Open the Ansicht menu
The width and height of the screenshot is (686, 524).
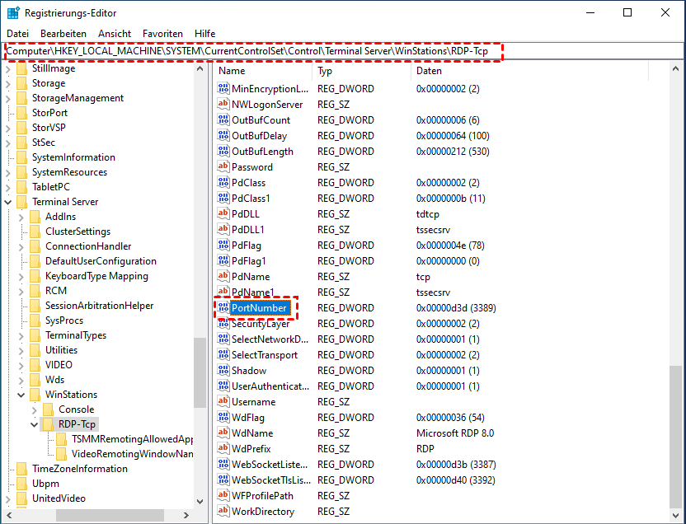(x=115, y=33)
